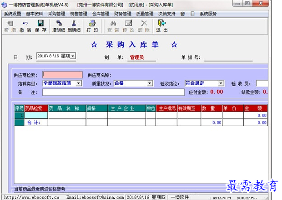Open the 销售管理 menu
Viewport: 282px width, 200px height.
(79, 14)
